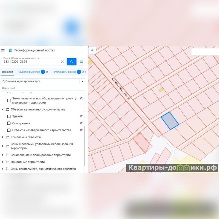Expand the Комплексы объектов folder
The image size is (219, 219).
(x=2, y=137)
